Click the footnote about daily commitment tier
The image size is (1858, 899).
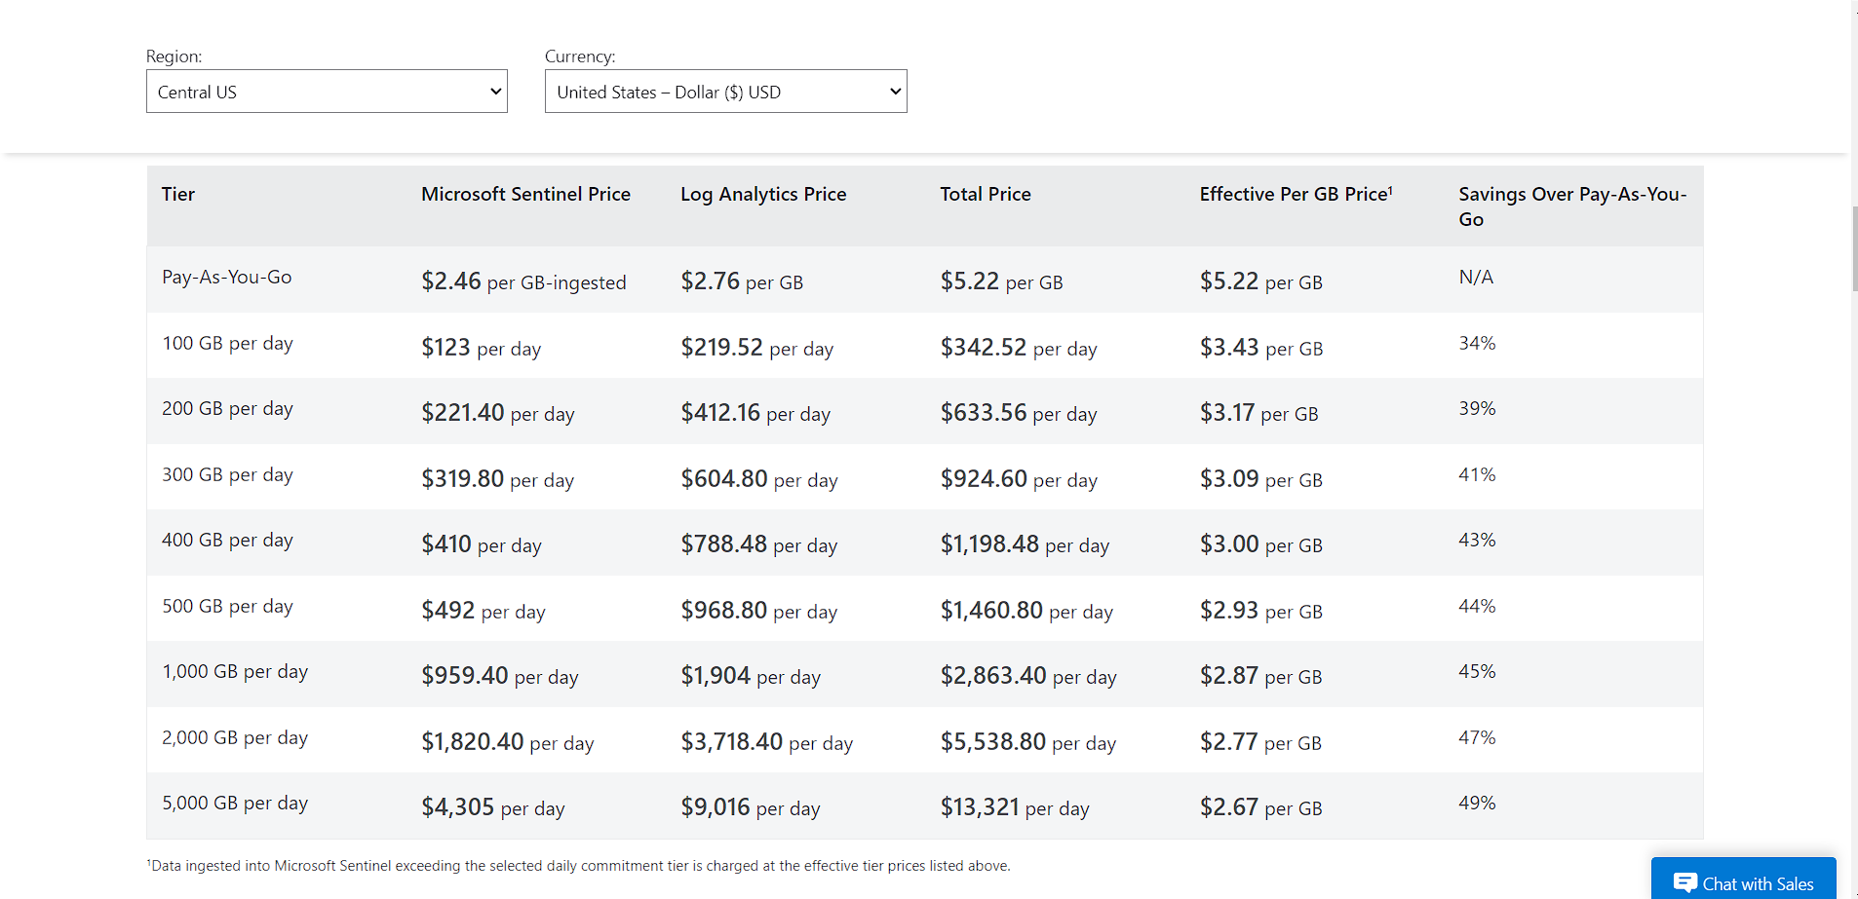coord(579,866)
